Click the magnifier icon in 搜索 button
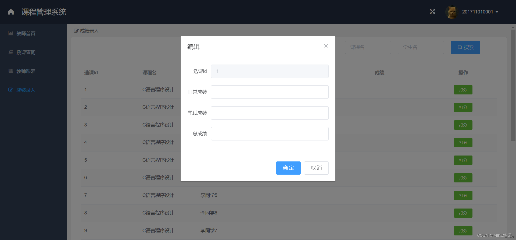Image resolution: width=516 pixels, height=240 pixels. (460, 47)
